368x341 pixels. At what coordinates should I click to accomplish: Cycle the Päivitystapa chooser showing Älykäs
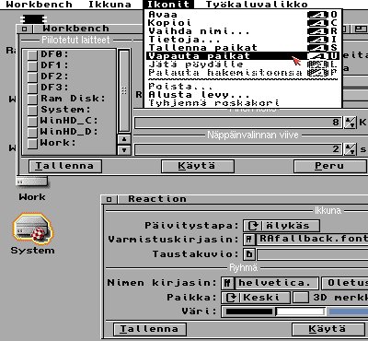click(x=282, y=226)
